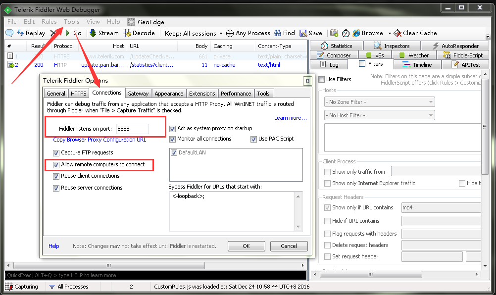The width and height of the screenshot is (496, 295).
Task: Click the Replay toolbar icon
Action: [x=21, y=33]
